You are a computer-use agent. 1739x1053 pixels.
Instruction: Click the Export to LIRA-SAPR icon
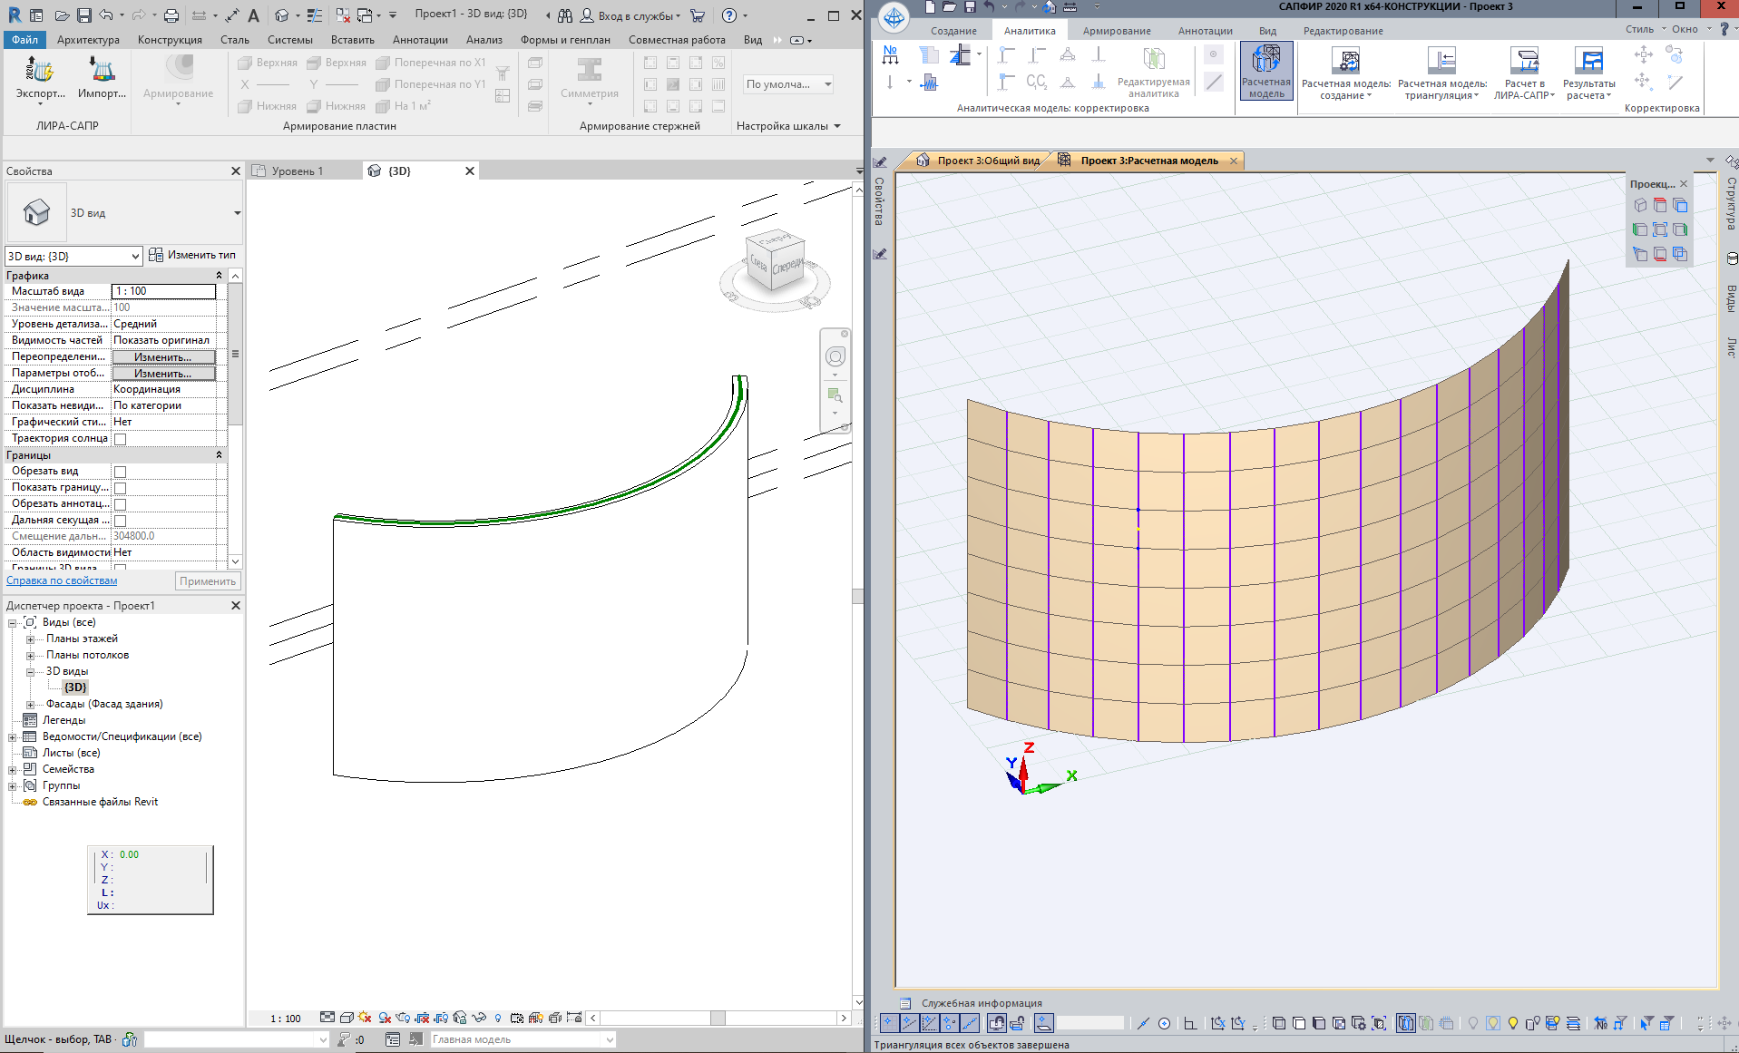pos(40,71)
